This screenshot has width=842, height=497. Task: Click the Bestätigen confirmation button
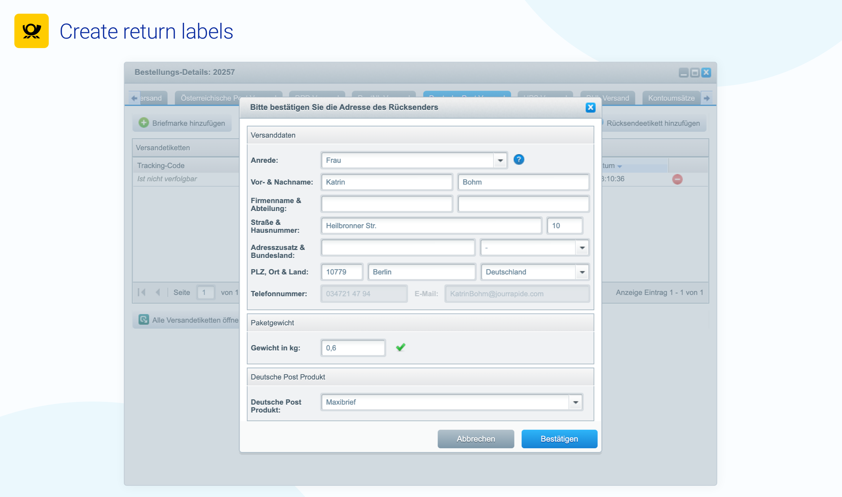point(557,438)
